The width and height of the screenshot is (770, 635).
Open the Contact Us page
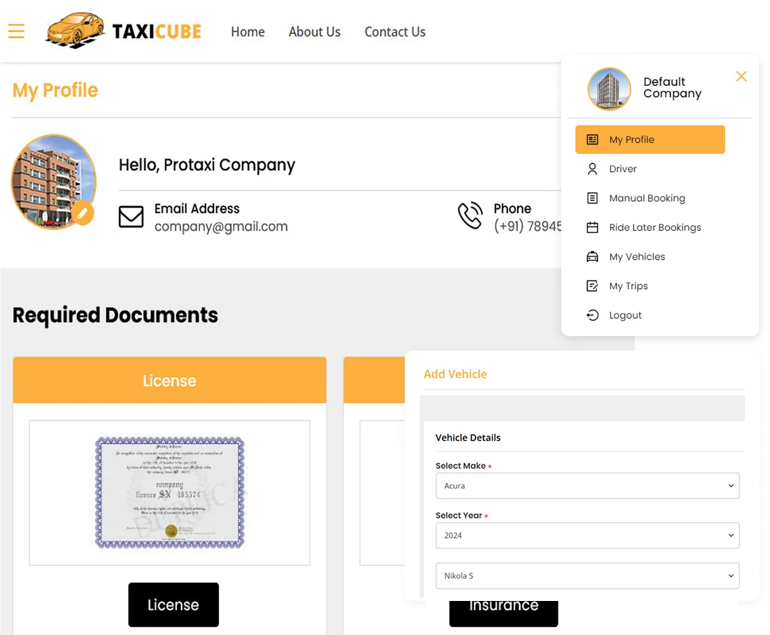[x=395, y=31]
